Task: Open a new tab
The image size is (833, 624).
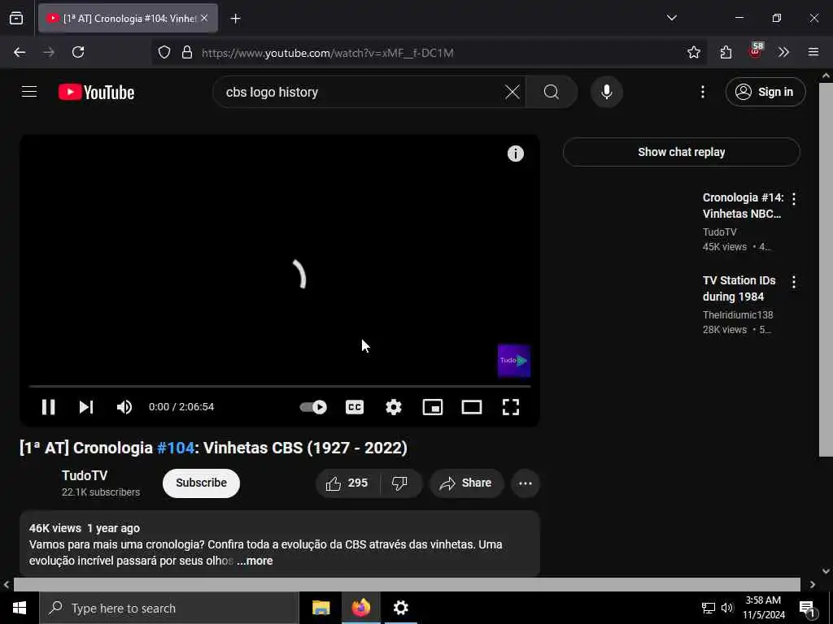Action: coord(235,19)
